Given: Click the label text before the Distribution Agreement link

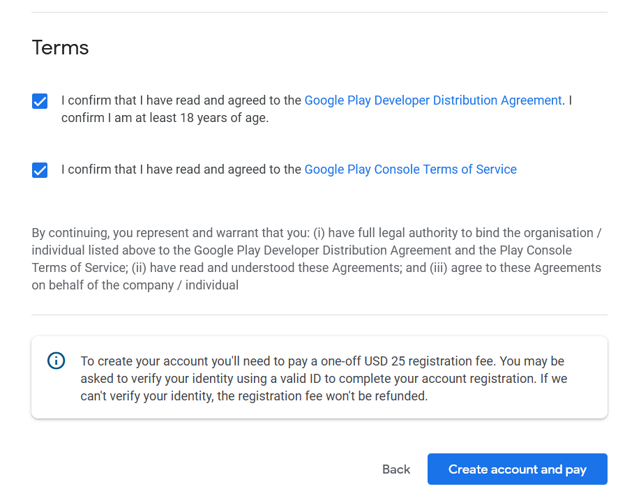Looking at the screenshot, I should (x=181, y=100).
